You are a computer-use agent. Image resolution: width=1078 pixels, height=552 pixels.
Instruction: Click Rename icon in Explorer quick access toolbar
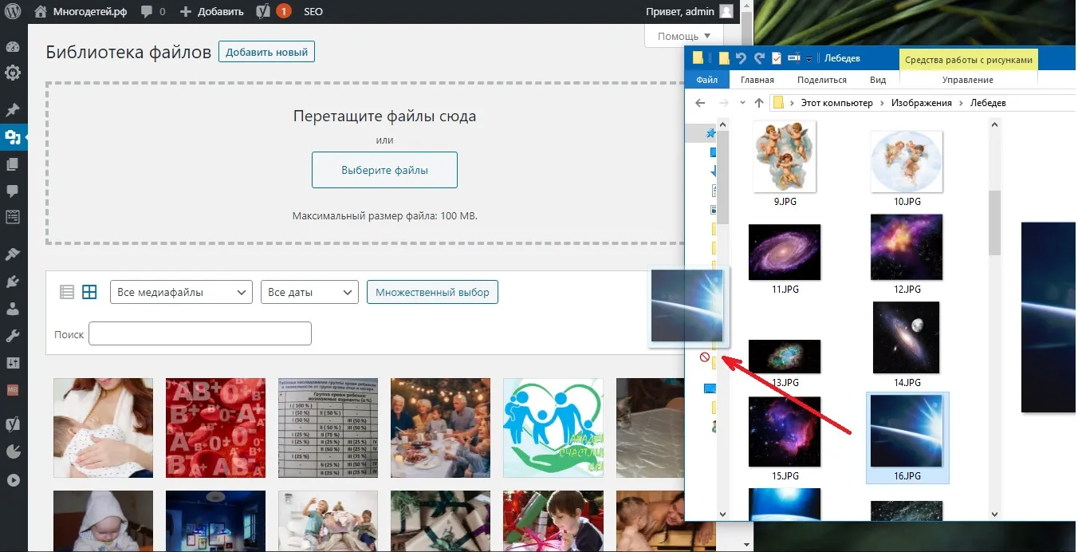pos(793,58)
